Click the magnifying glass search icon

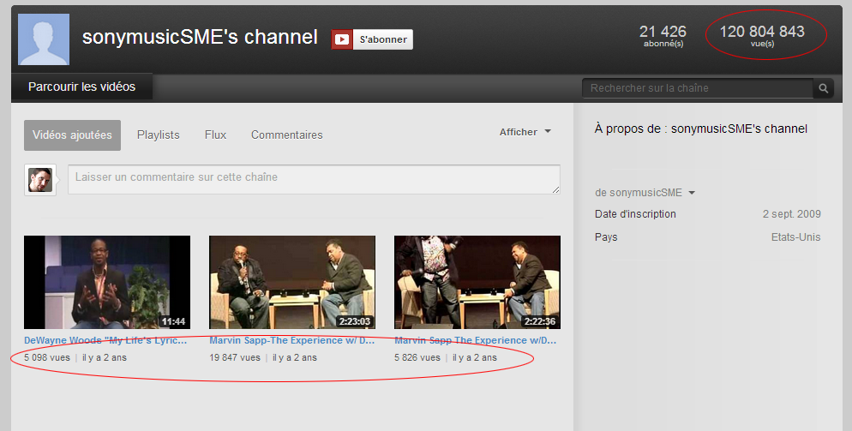[x=823, y=88]
